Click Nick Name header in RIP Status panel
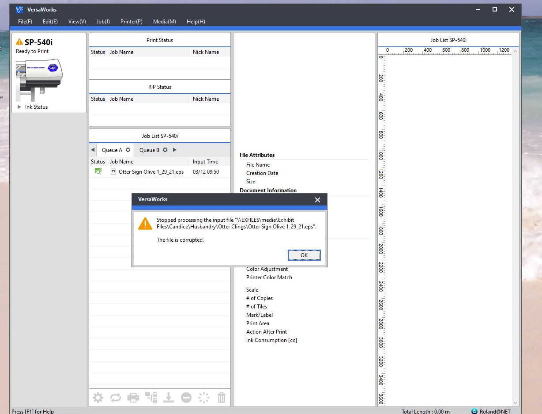Screen dimensions: 542x414 (206, 99)
